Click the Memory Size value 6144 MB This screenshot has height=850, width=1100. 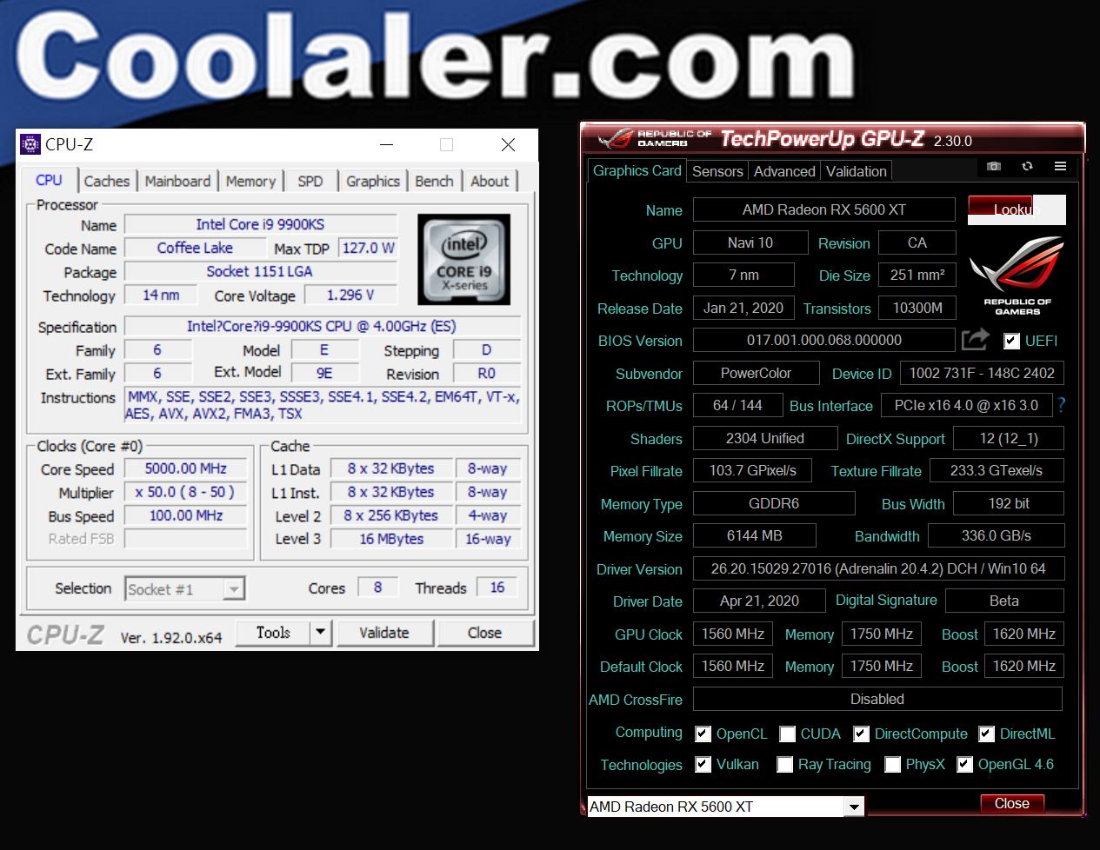(755, 535)
